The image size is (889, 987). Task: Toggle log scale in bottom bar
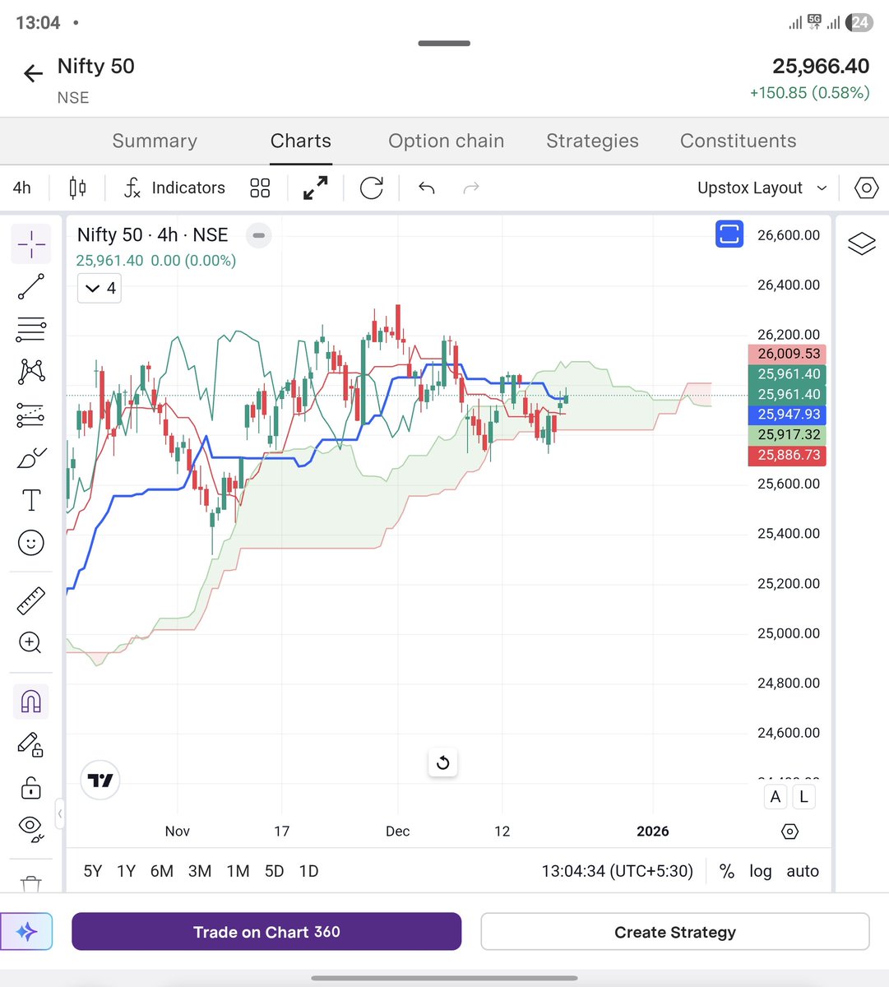(x=761, y=871)
